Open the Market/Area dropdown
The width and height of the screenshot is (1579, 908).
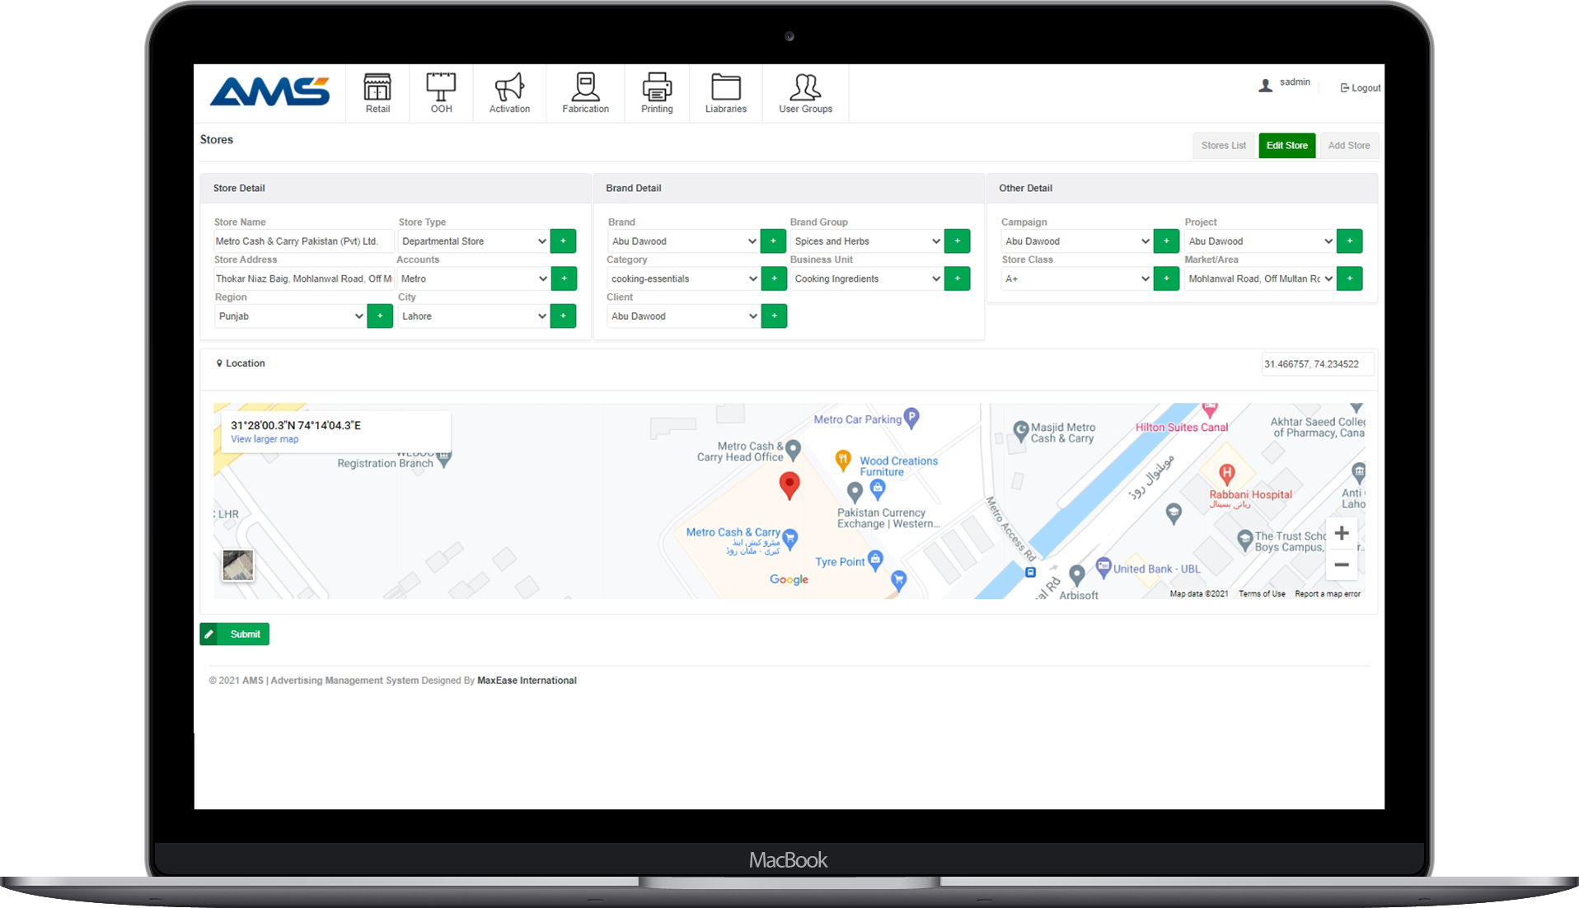click(x=1260, y=278)
